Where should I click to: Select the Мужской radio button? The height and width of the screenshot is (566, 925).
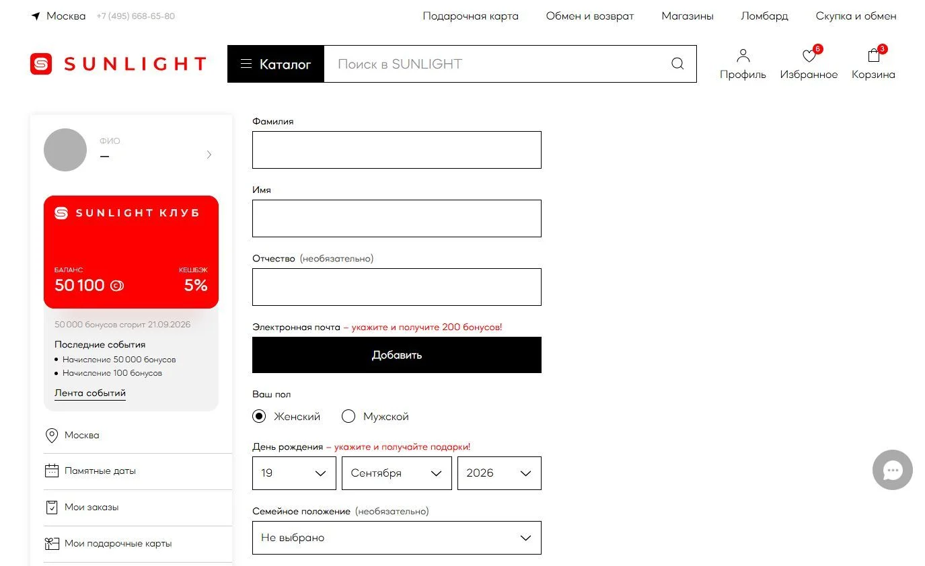click(348, 416)
